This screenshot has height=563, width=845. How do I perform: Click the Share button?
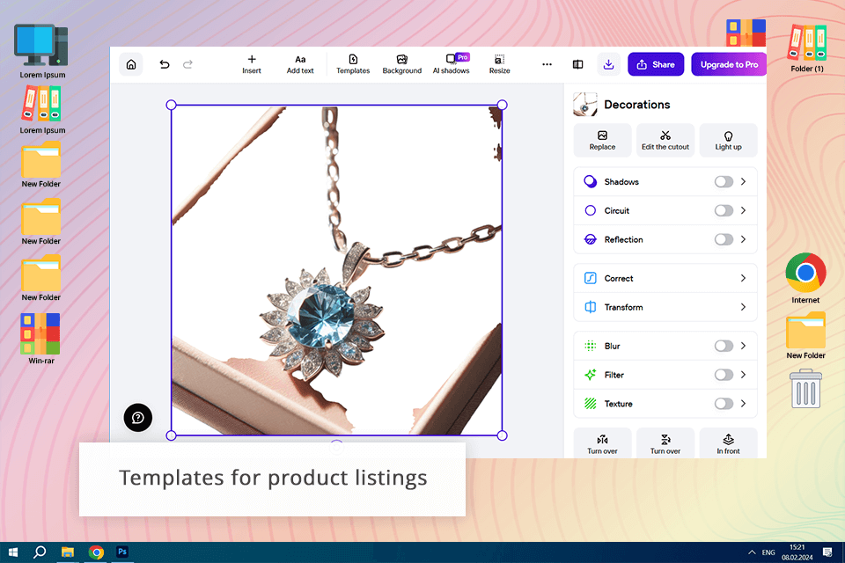(656, 64)
